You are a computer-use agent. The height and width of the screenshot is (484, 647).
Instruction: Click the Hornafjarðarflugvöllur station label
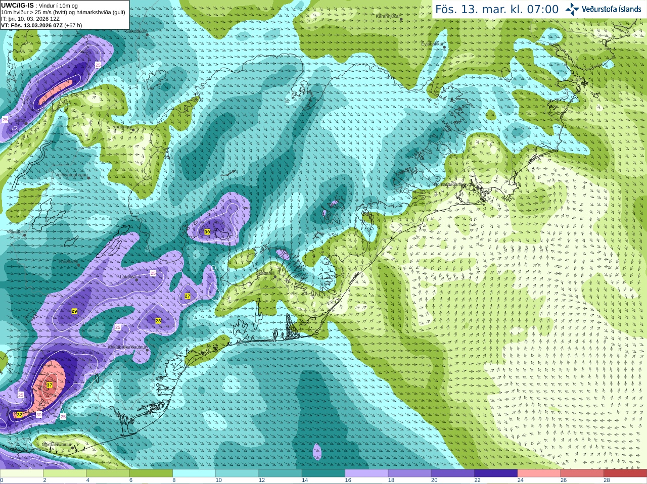(455, 184)
